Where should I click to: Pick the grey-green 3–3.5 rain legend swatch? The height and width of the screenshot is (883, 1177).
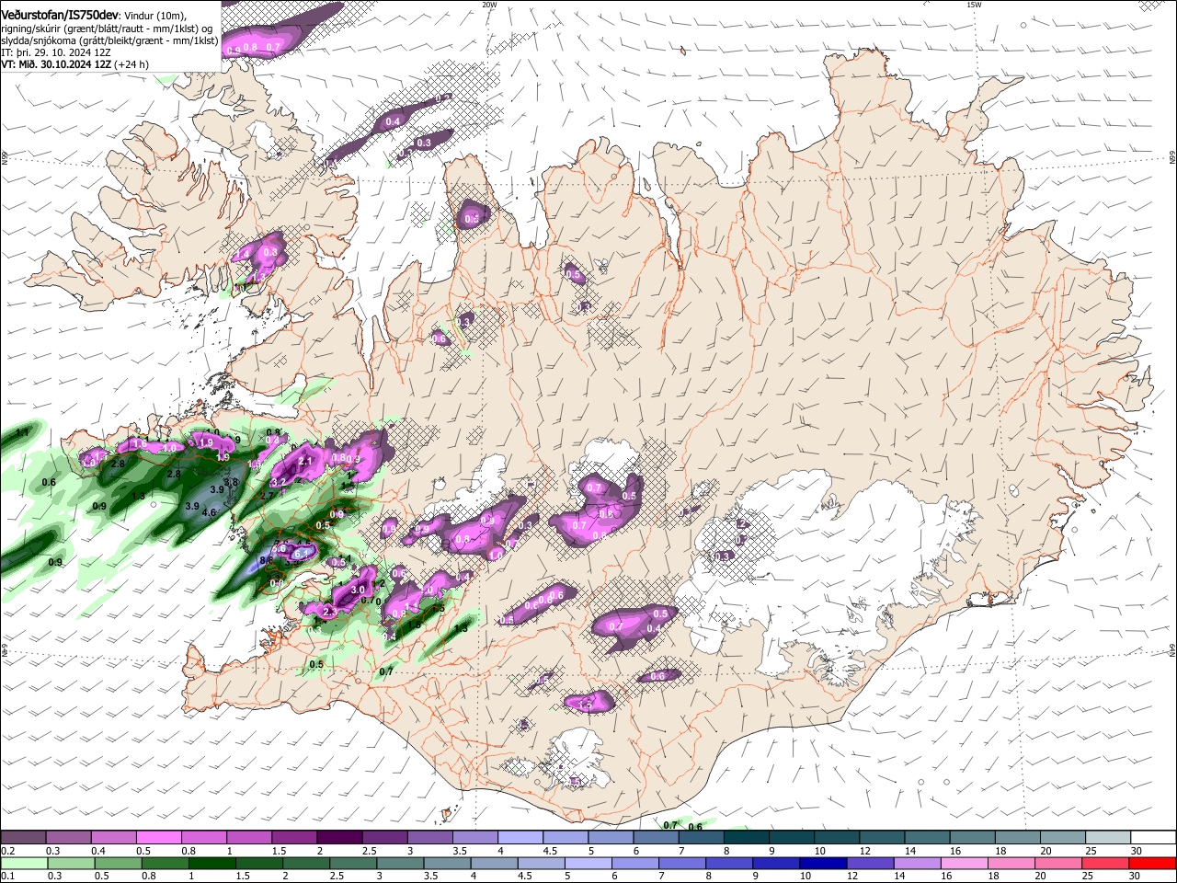click(400, 863)
